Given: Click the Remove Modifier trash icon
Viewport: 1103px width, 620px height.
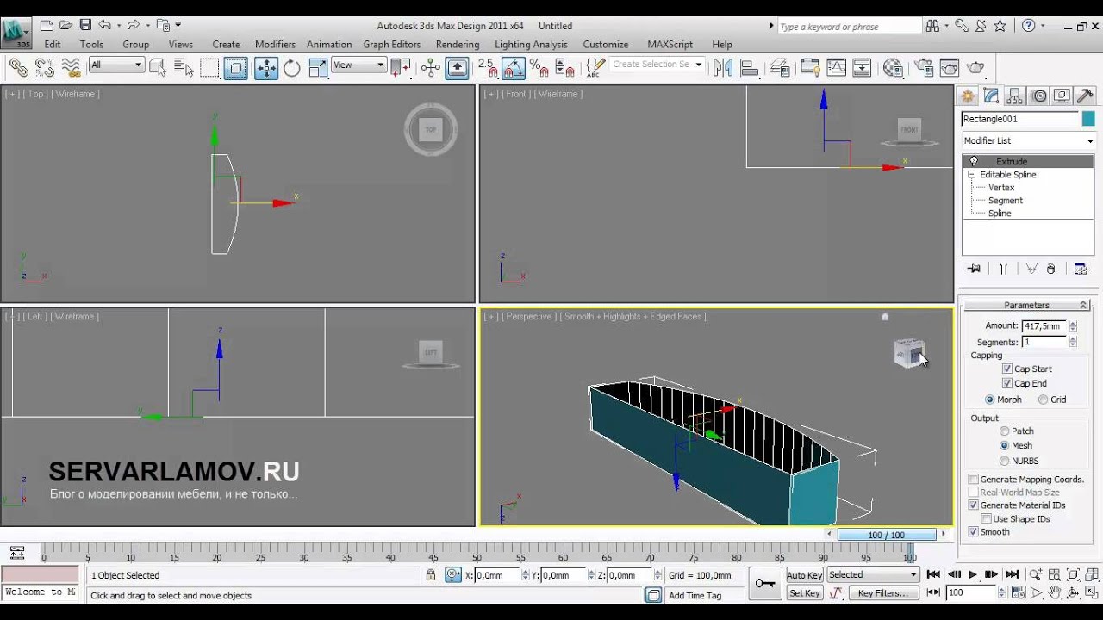Looking at the screenshot, I should click(x=1051, y=269).
